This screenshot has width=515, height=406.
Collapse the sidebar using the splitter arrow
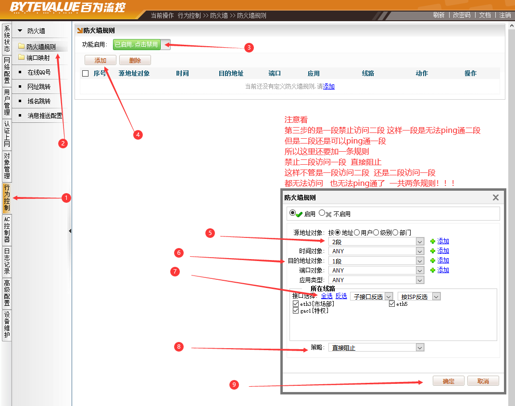(x=70, y=231)
